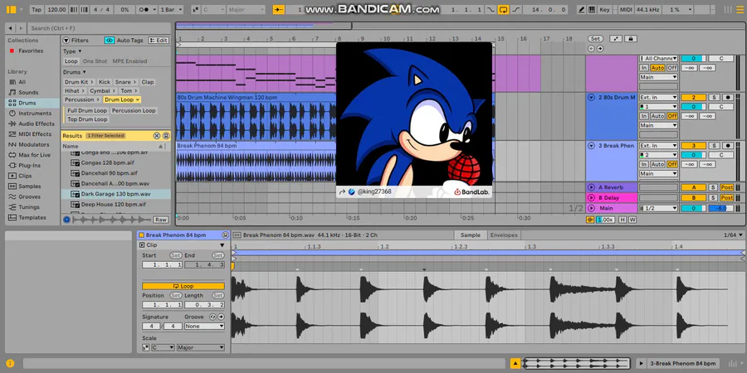Switch to the Sample tab

[471, 235]
